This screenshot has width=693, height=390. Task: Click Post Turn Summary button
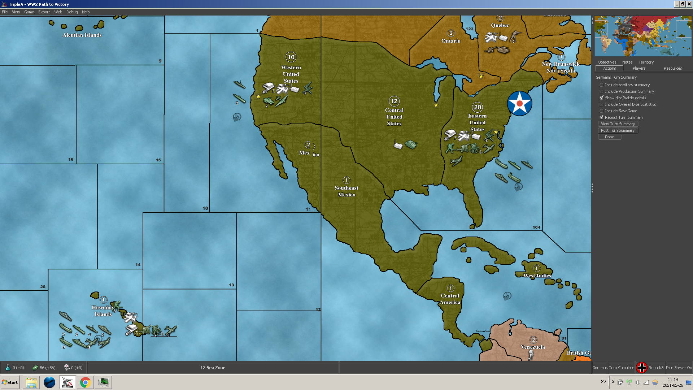pos(618,130)
